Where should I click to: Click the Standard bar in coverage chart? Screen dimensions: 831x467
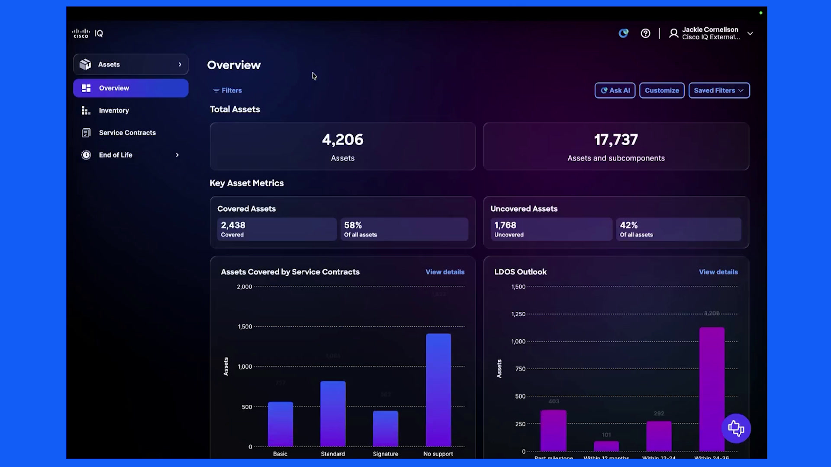click(x=333, y=414)
